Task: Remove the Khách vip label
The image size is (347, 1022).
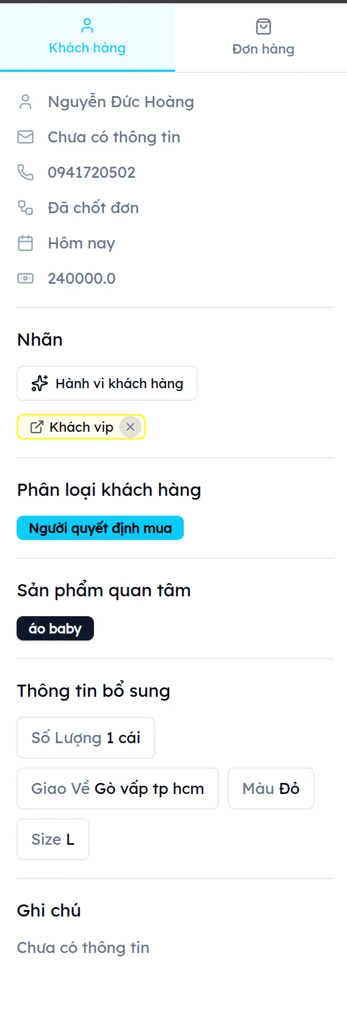Action: pos(131,426)
